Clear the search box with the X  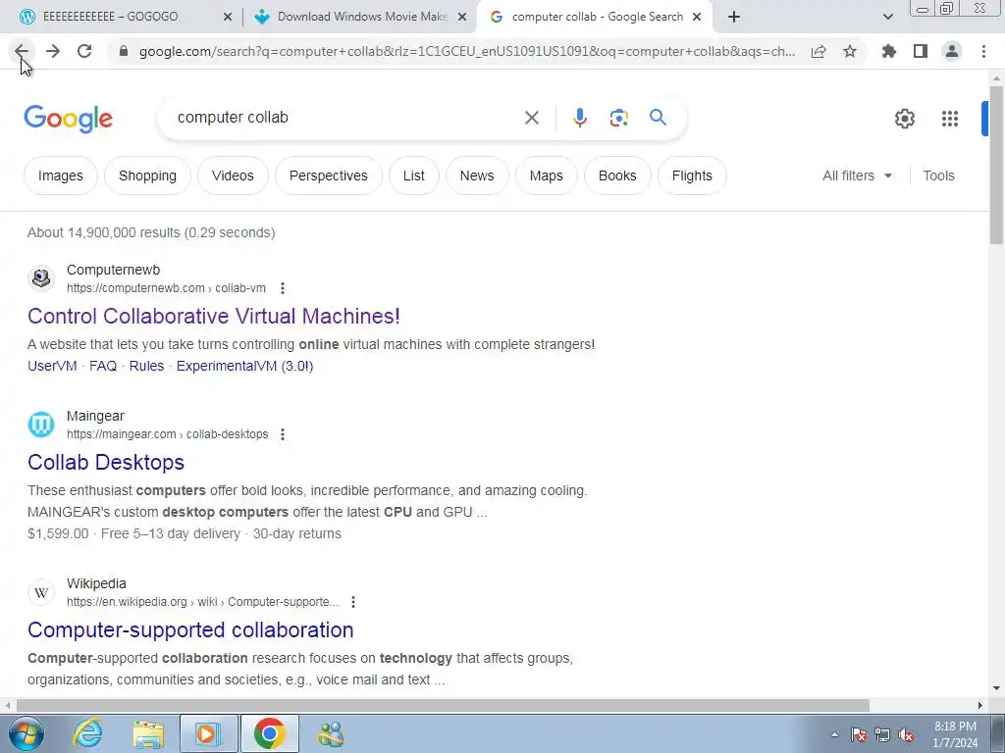531,118
